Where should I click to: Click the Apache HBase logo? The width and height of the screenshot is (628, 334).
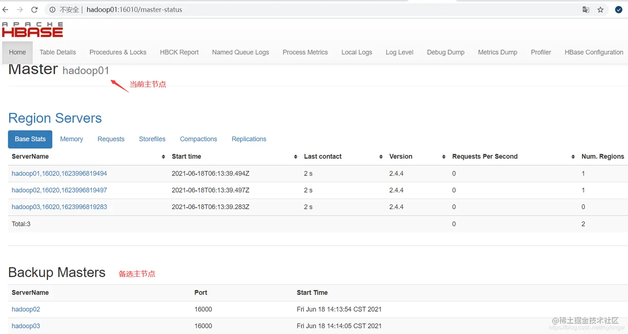point(32,30)
